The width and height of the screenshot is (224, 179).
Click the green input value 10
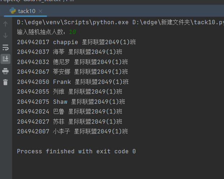coord(73,32)
